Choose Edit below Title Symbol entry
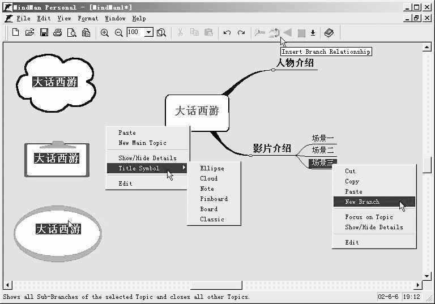Viewport: 435px width, 304px height. [147, 183]
